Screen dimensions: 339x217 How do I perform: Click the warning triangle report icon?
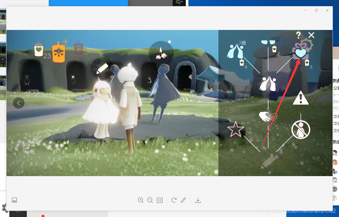[x=301, y=98]
